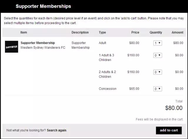Screen dimensions: 188x139
Task: Click the Supporter Memberships page heading
Action: 43,6
